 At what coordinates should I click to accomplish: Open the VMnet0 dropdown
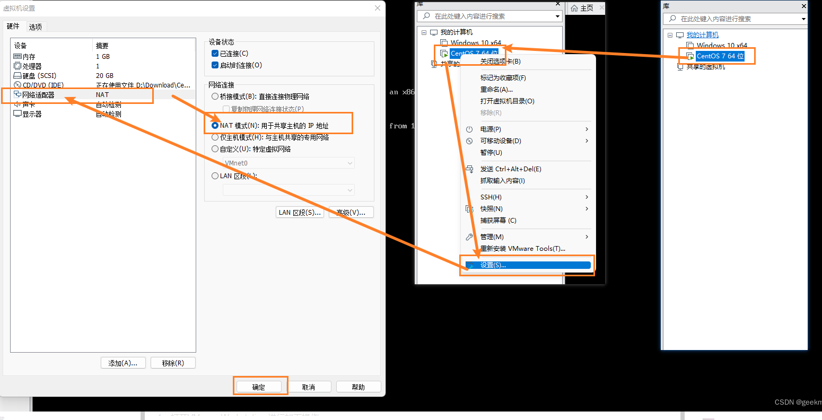[288, 163]
